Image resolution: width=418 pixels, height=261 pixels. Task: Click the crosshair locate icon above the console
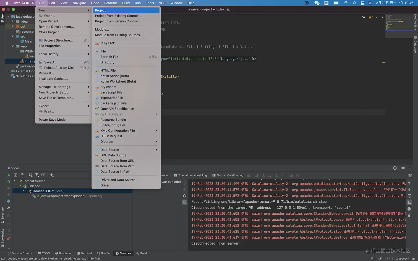395,168
